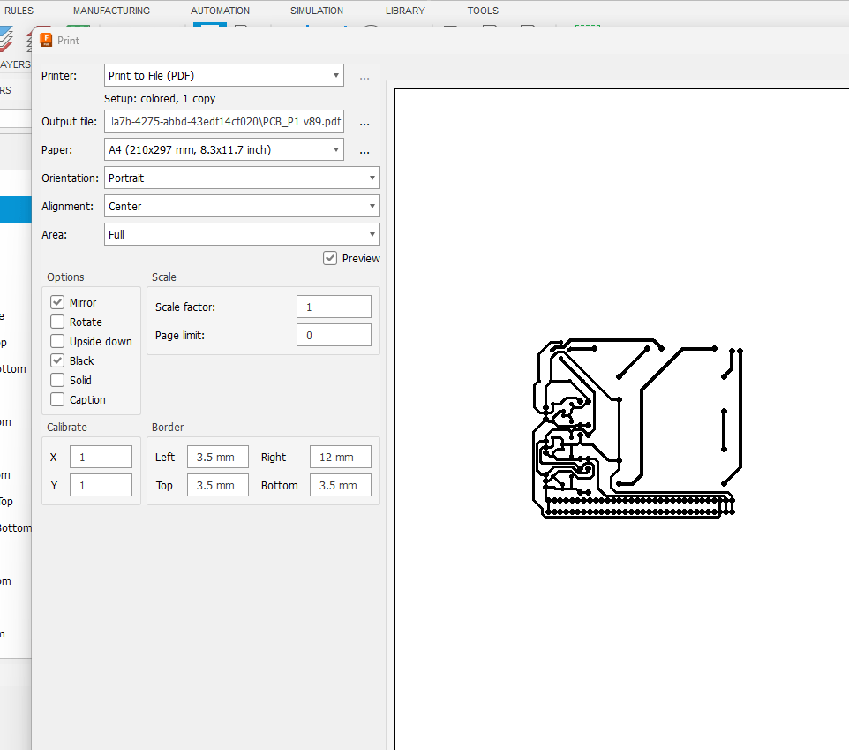Click inside the Scale factor input field
849x750 pixels.
click(334, 307)
